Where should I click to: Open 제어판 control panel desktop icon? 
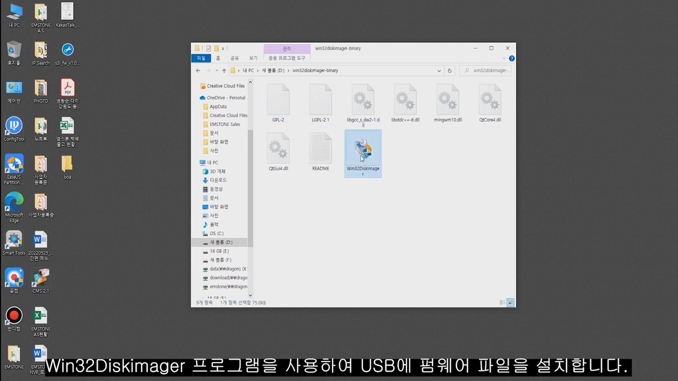14,92
